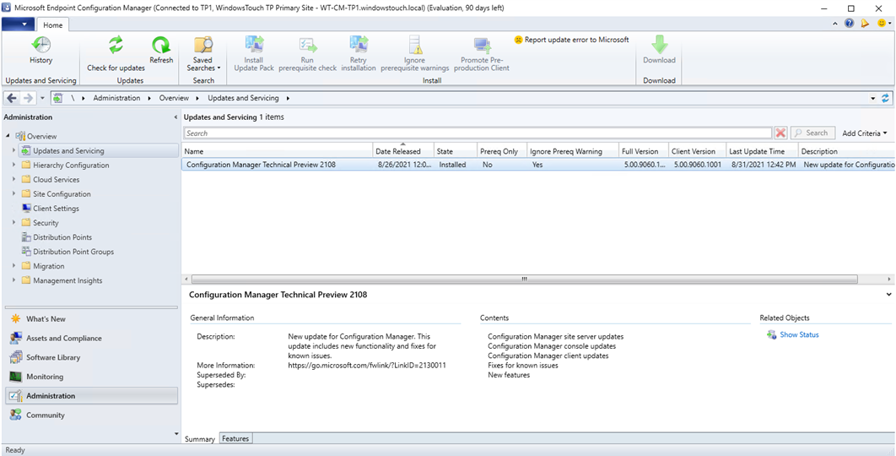Click address bar refresh icon
The image size is (896, 456).
[x=886, y=98]
